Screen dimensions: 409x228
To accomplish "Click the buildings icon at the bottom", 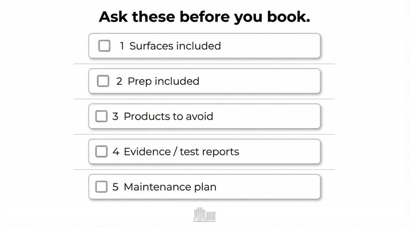I will [204, 215].
